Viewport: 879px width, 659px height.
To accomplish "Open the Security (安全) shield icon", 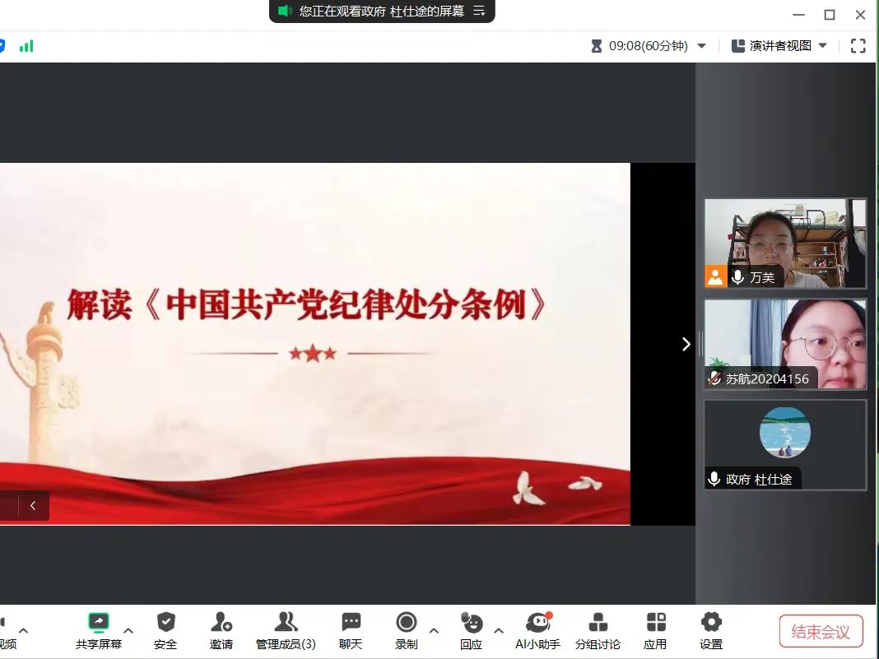I will click(165, 623).
